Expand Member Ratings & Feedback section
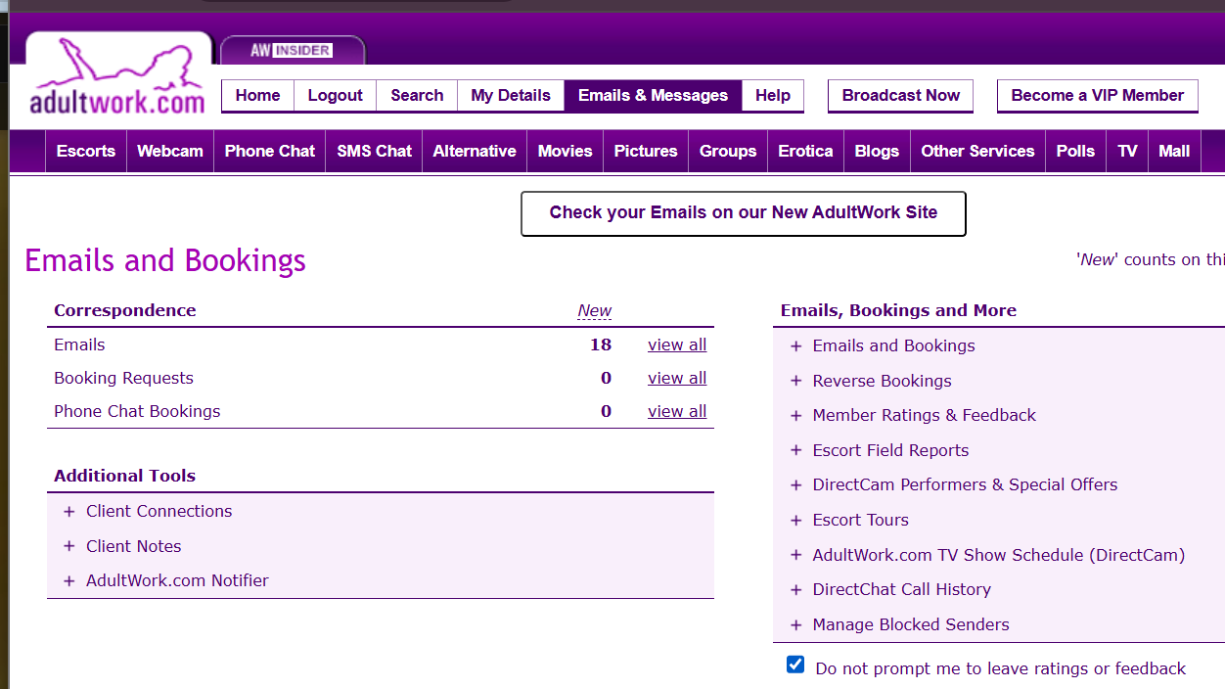 coord(924,415)
